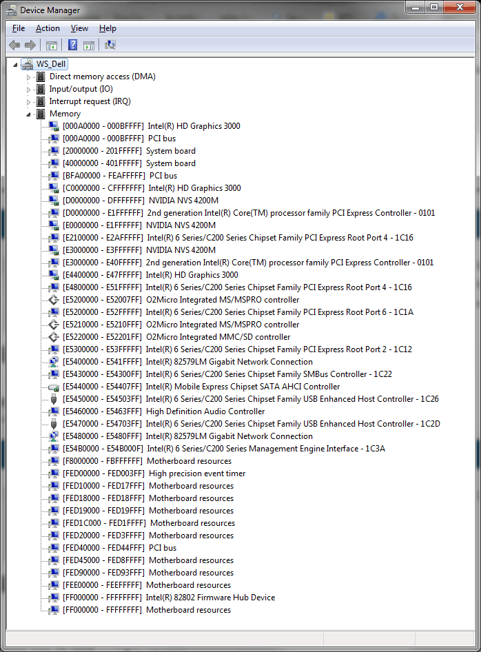
Task: Select High precision event timer entry
Action: coord(197,473)
